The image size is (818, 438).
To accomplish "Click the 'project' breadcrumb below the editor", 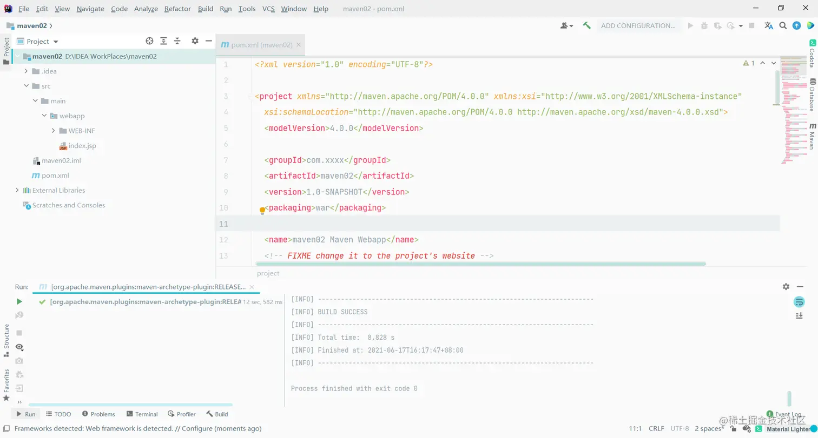I will click(x=268, y=273).
